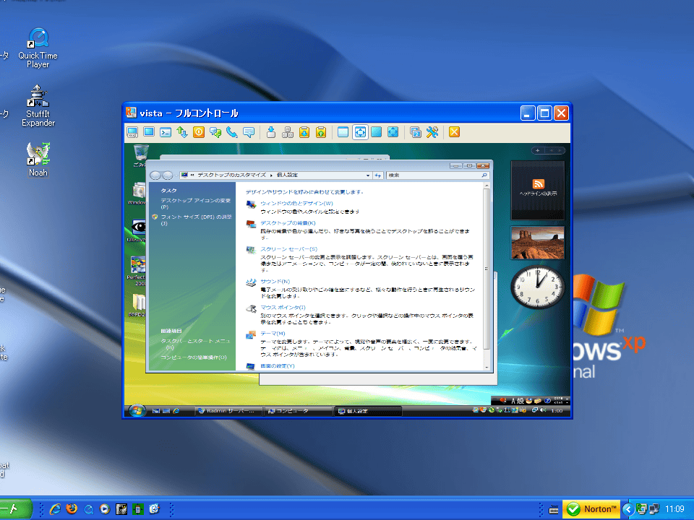
Task: Click Back button in Vista Personalization window
Action: tap(155, 175)
